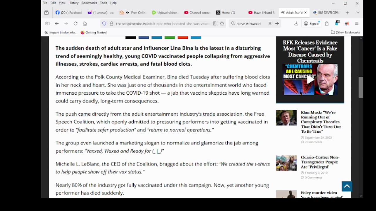Switch to the unread mail tab

pyautogui.click(x=101, y=13)
